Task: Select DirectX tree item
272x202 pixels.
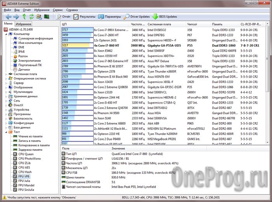Action: (18, 105)
